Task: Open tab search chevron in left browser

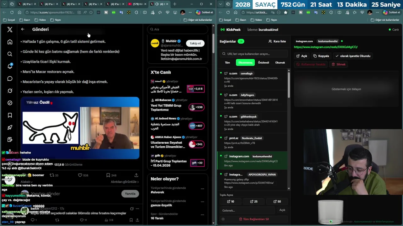Action: (4, 4)
